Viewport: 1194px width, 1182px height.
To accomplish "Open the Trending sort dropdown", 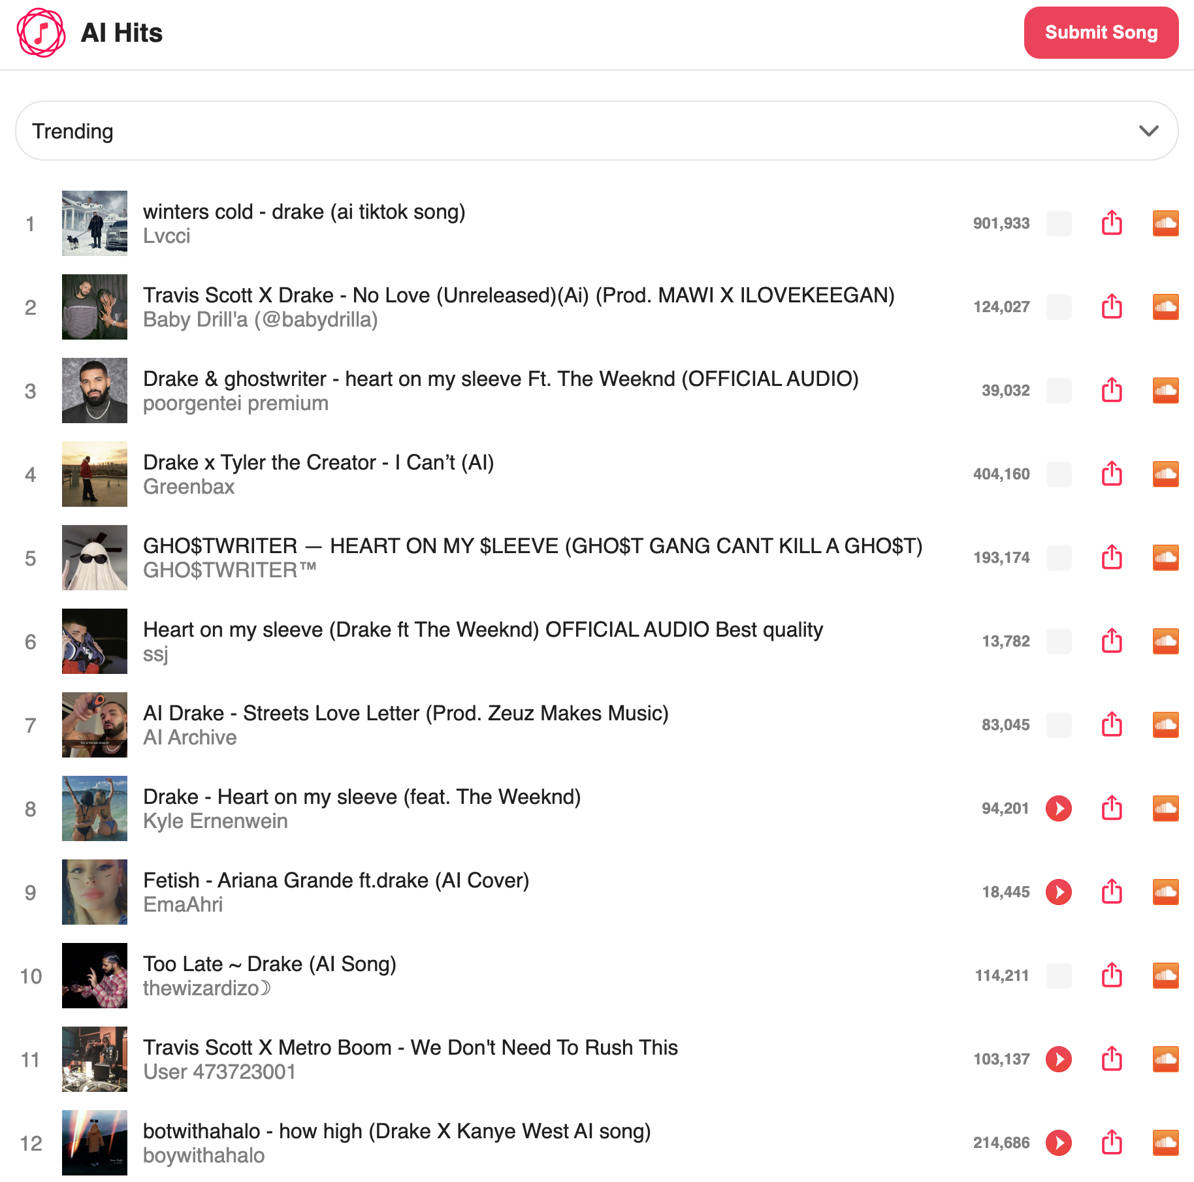I will point(597,131).
